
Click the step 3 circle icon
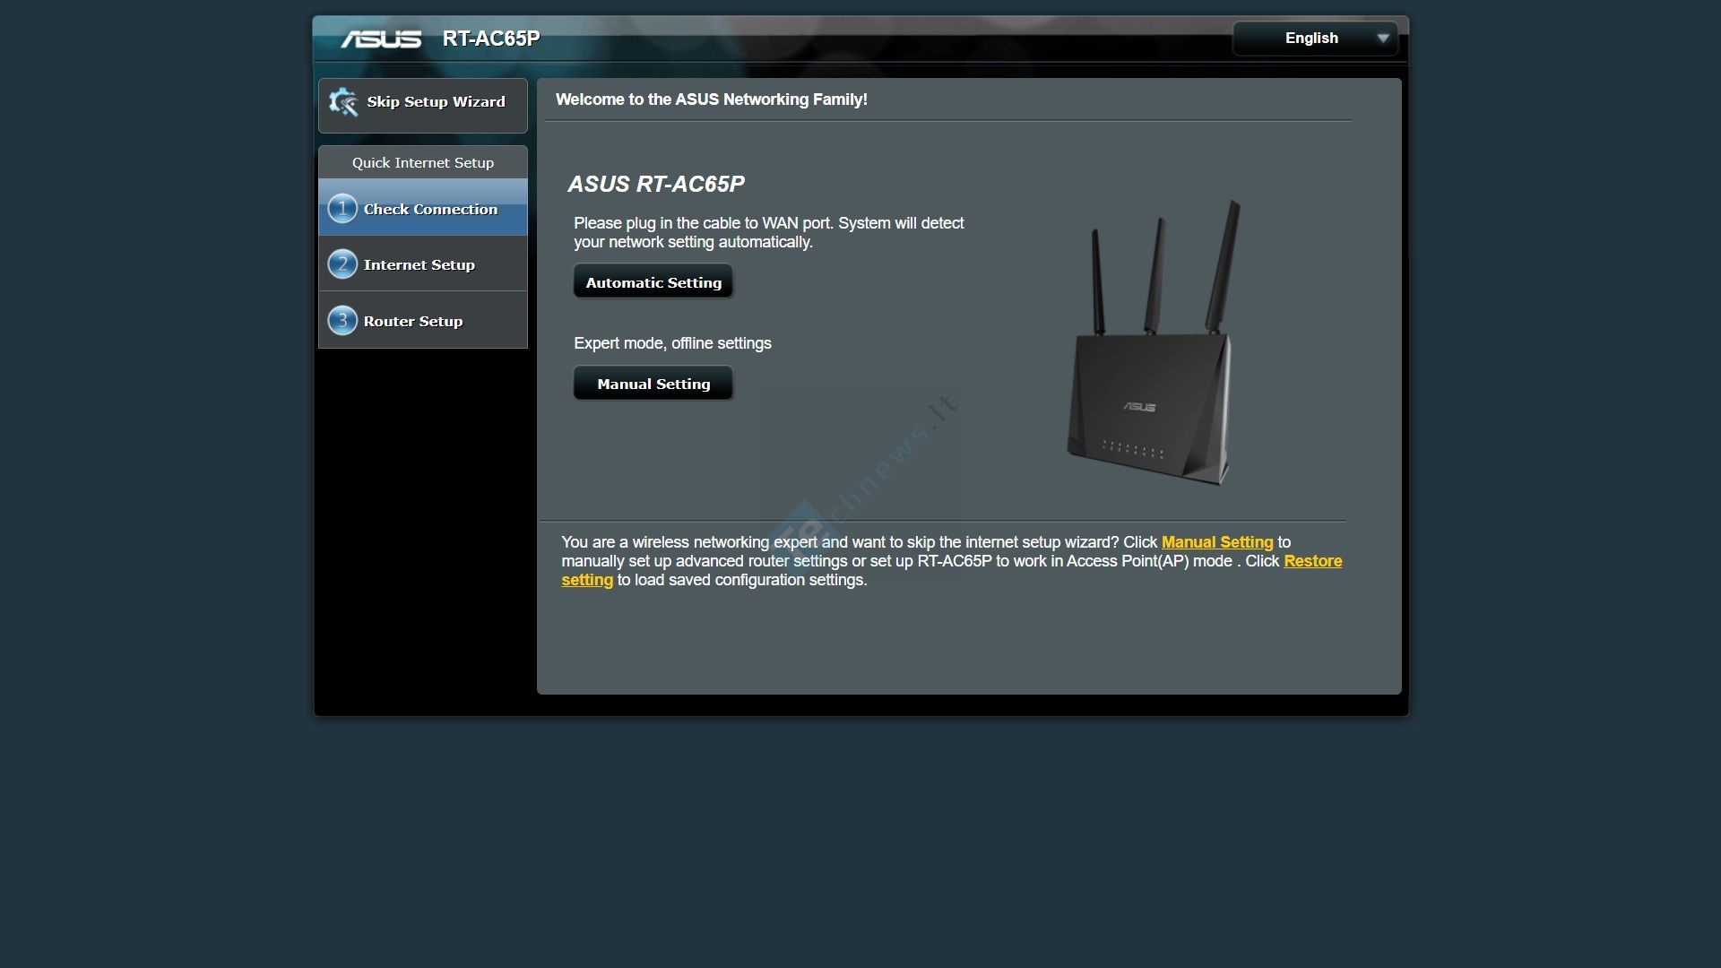(342, 321)
